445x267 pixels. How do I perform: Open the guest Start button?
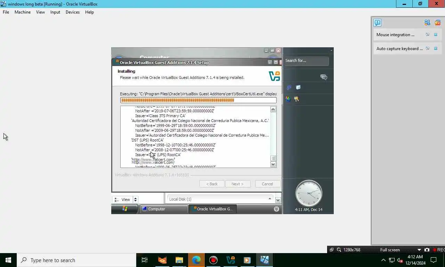coord(125,209)
